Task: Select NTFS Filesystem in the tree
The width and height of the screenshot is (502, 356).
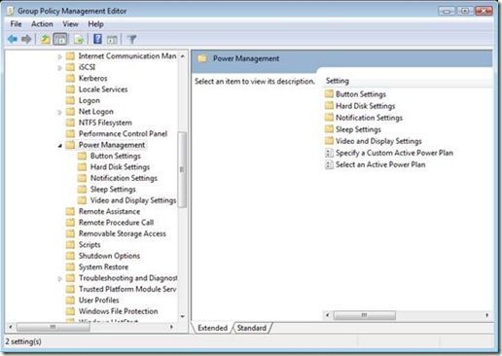Action: pos(105,123)
